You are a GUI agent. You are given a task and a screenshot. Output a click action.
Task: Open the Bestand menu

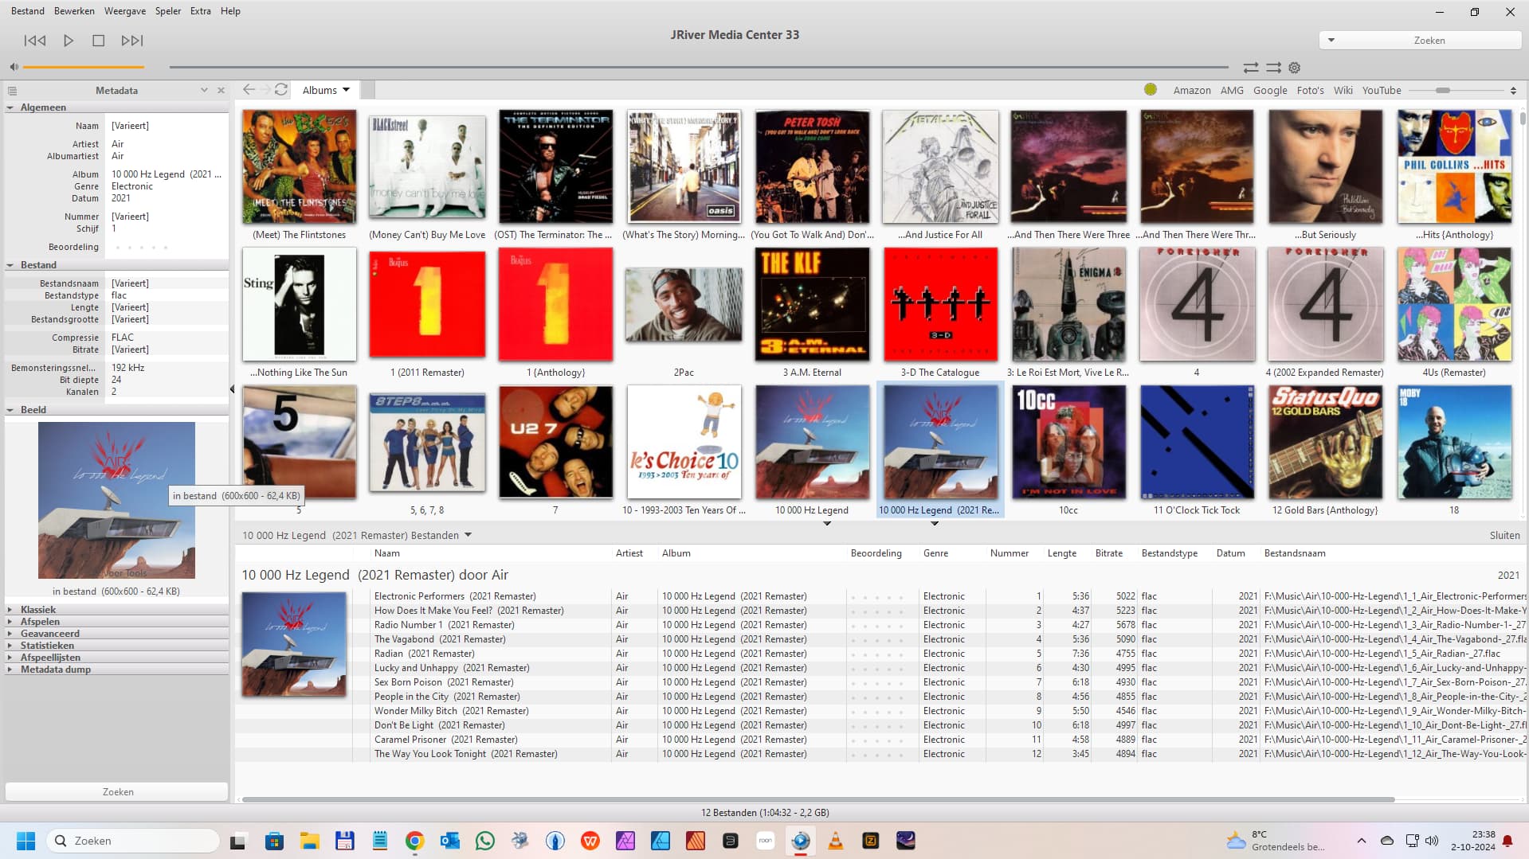28,11
